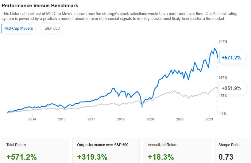Image resolution: width=251 pixels, height=163 pixels.
Task: Select the Annualized Return card
Action: tap(176, 150)
